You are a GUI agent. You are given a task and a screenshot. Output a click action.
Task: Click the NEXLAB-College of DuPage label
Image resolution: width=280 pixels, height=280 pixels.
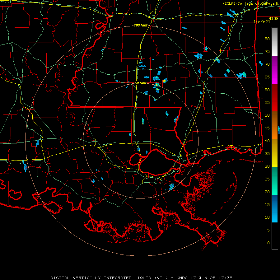[x=249, y=3]
